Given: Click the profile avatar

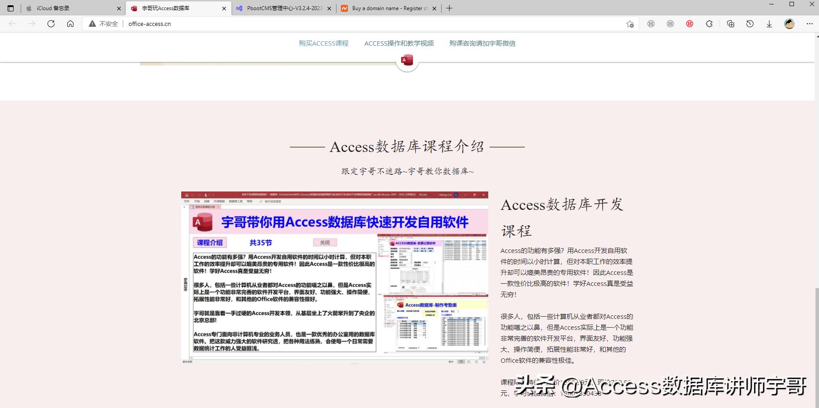Looking at the screenshot, I should tap(790, 24).
